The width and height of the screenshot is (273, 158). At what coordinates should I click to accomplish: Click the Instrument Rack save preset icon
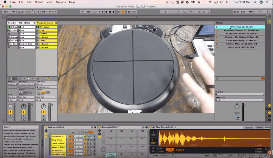tap(95, 127)
